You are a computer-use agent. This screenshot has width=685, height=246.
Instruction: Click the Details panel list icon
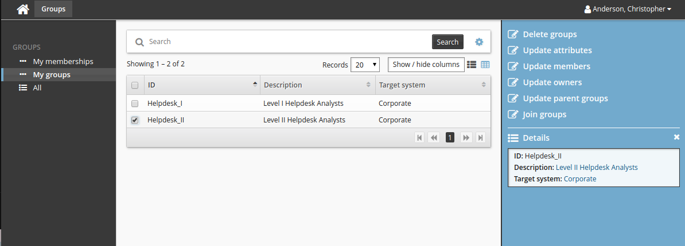tap(513, 138)
